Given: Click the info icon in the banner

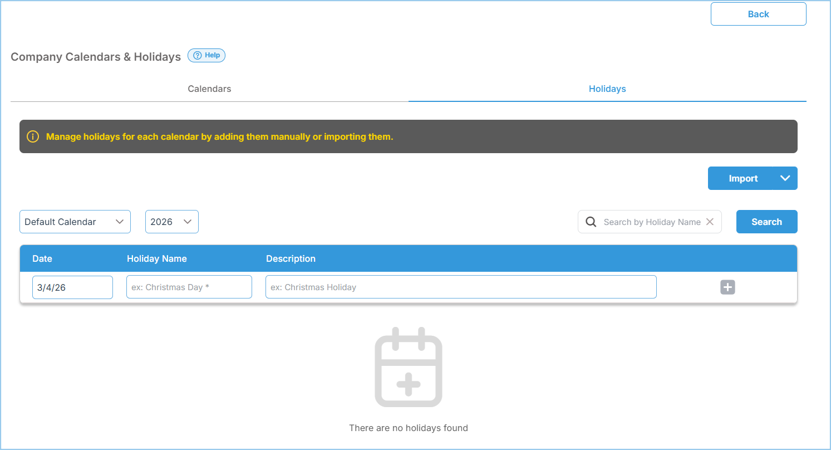Looking at the screenshot, I should click(33, 136).
